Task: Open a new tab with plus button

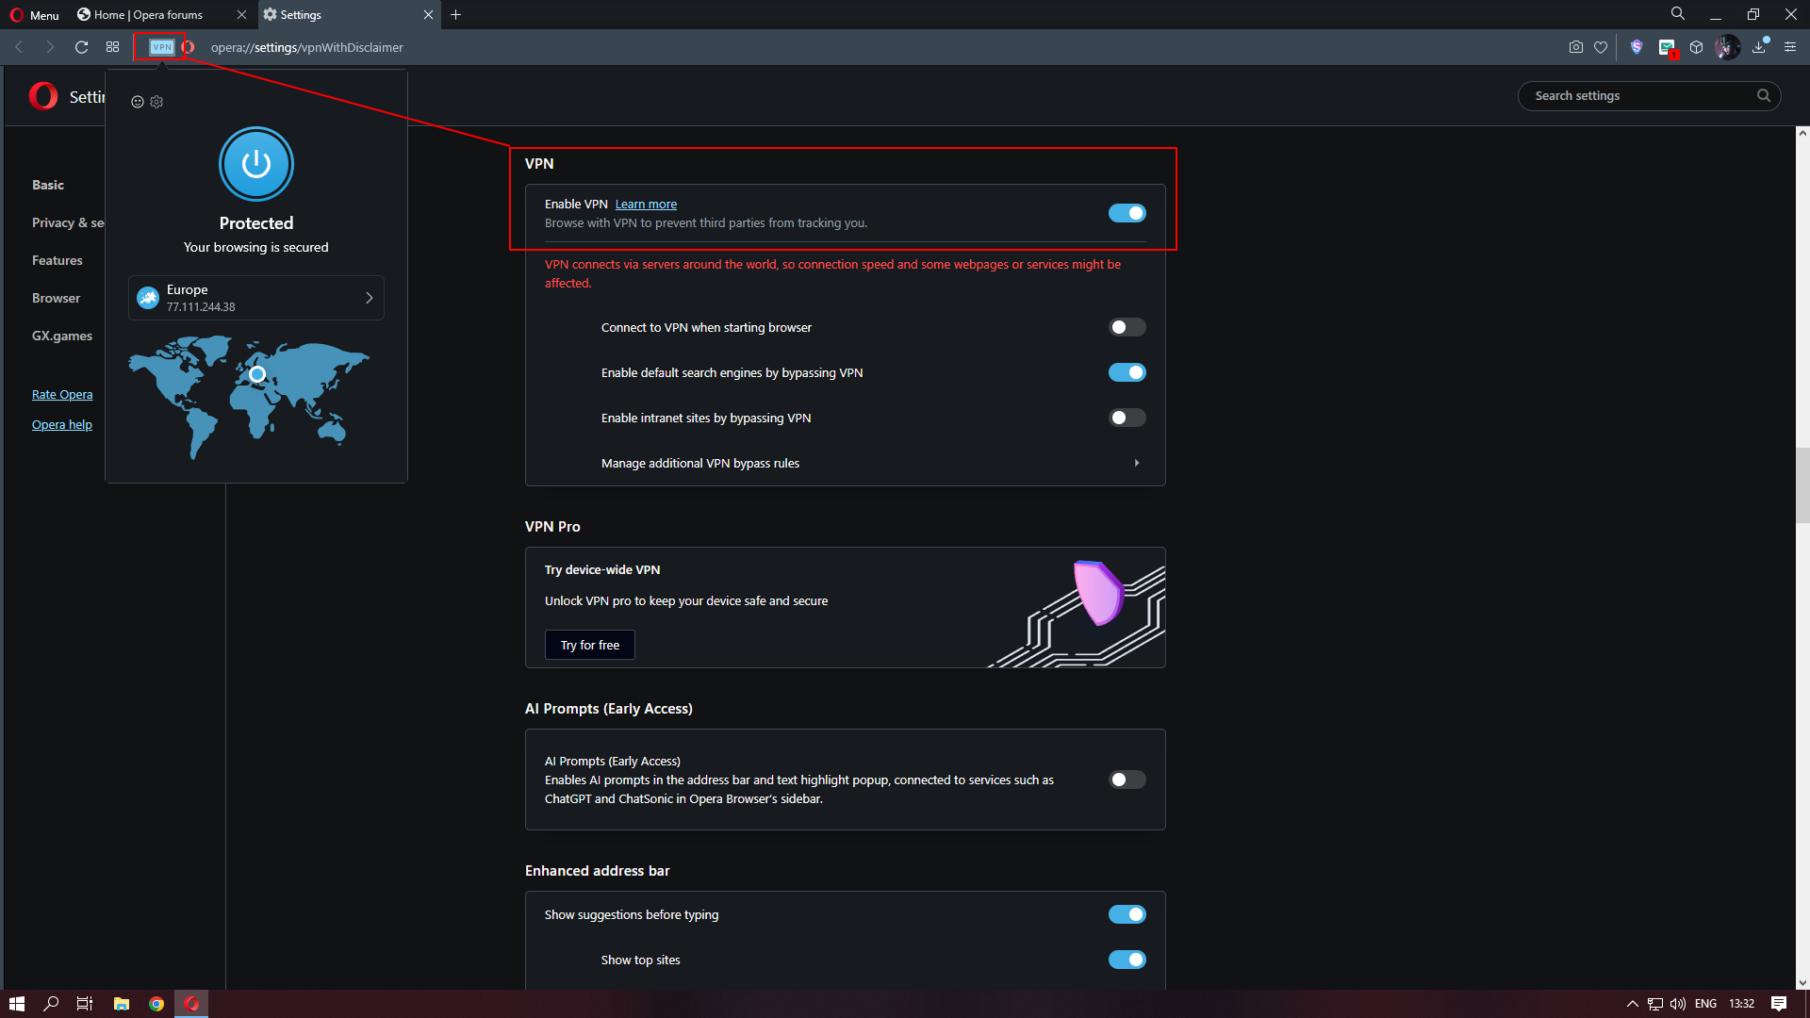Action: [456, 15]
